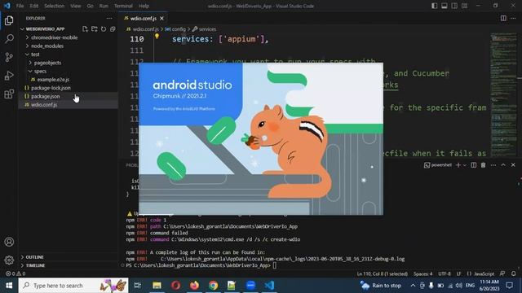This screenshot has width=522, height=293.
Task: Split the editor to the right
Action: click(x=503, y=18)
